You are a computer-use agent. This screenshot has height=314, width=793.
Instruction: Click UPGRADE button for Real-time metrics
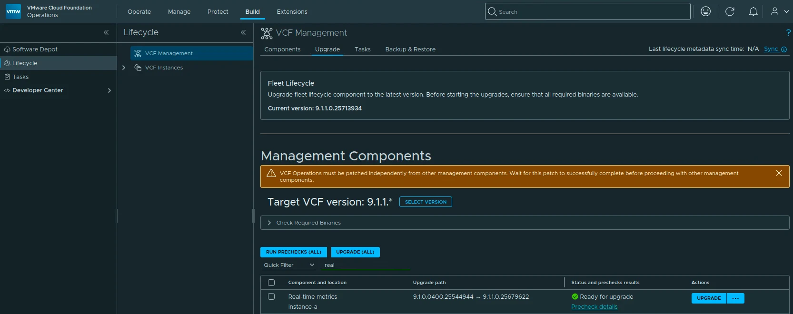[709, 298]
